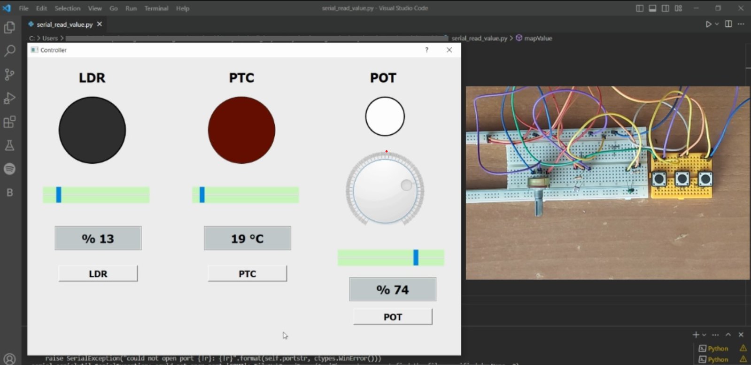
Task: Click the % 74 POT value display
Action: click(393, 289)
